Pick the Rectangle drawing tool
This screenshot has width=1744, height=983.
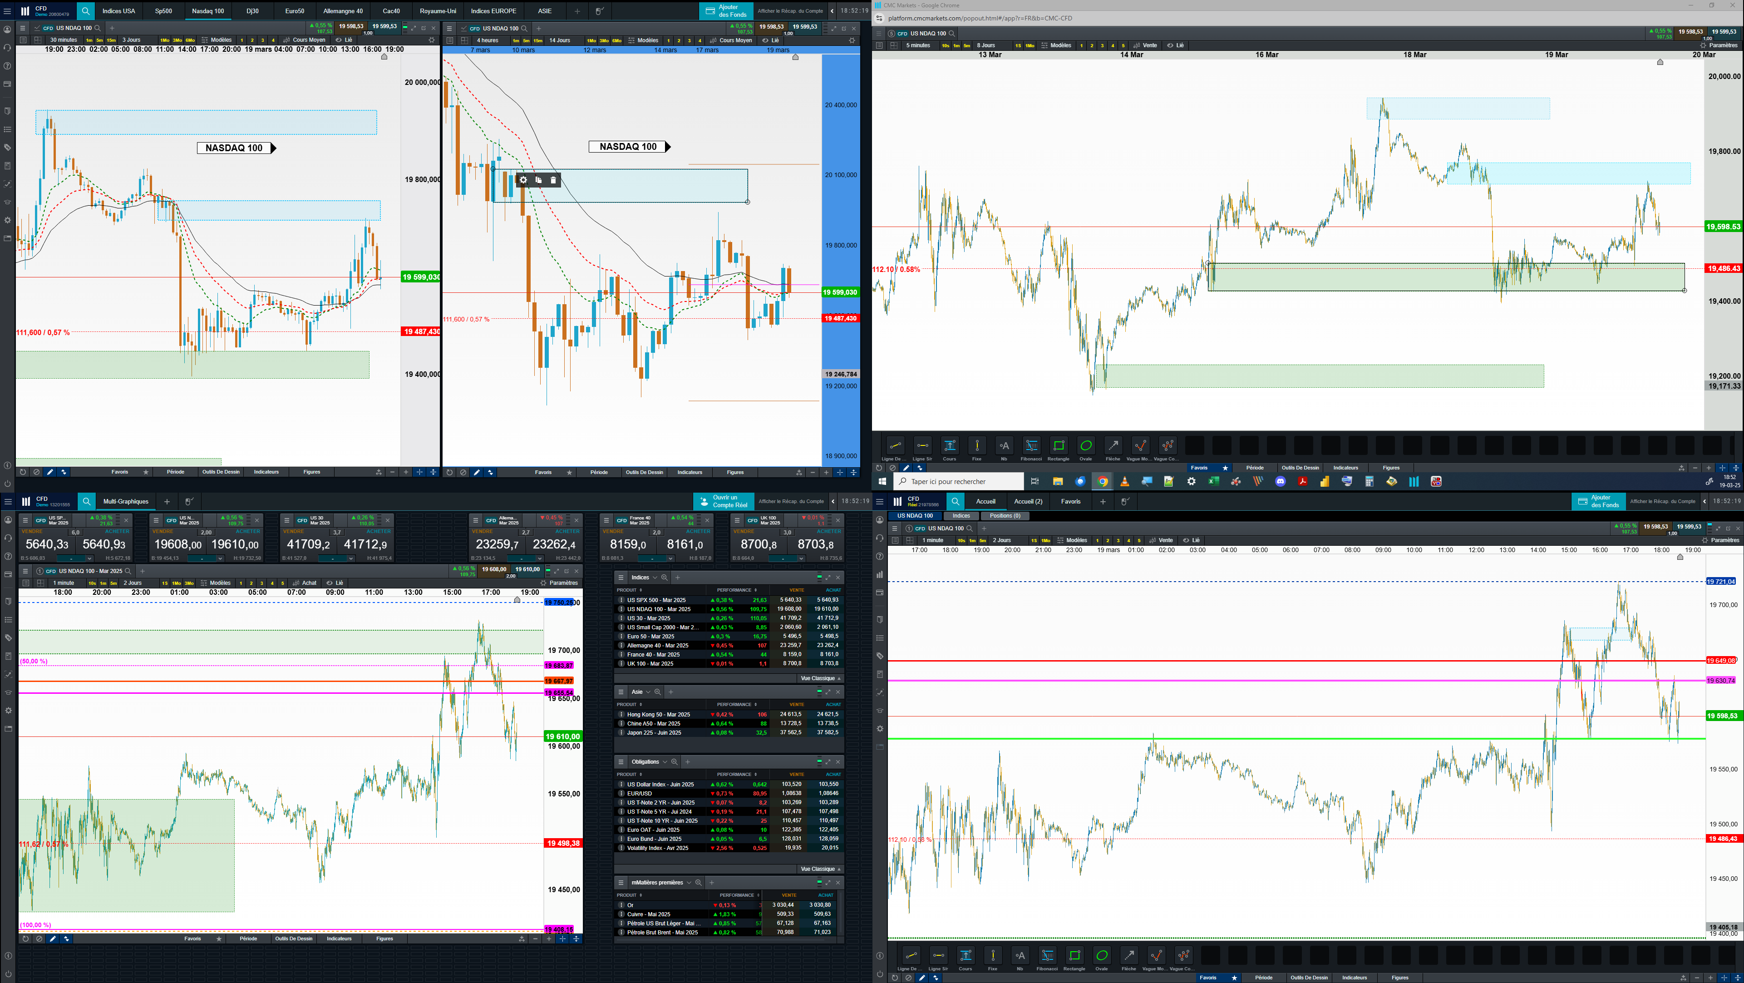1058,446
